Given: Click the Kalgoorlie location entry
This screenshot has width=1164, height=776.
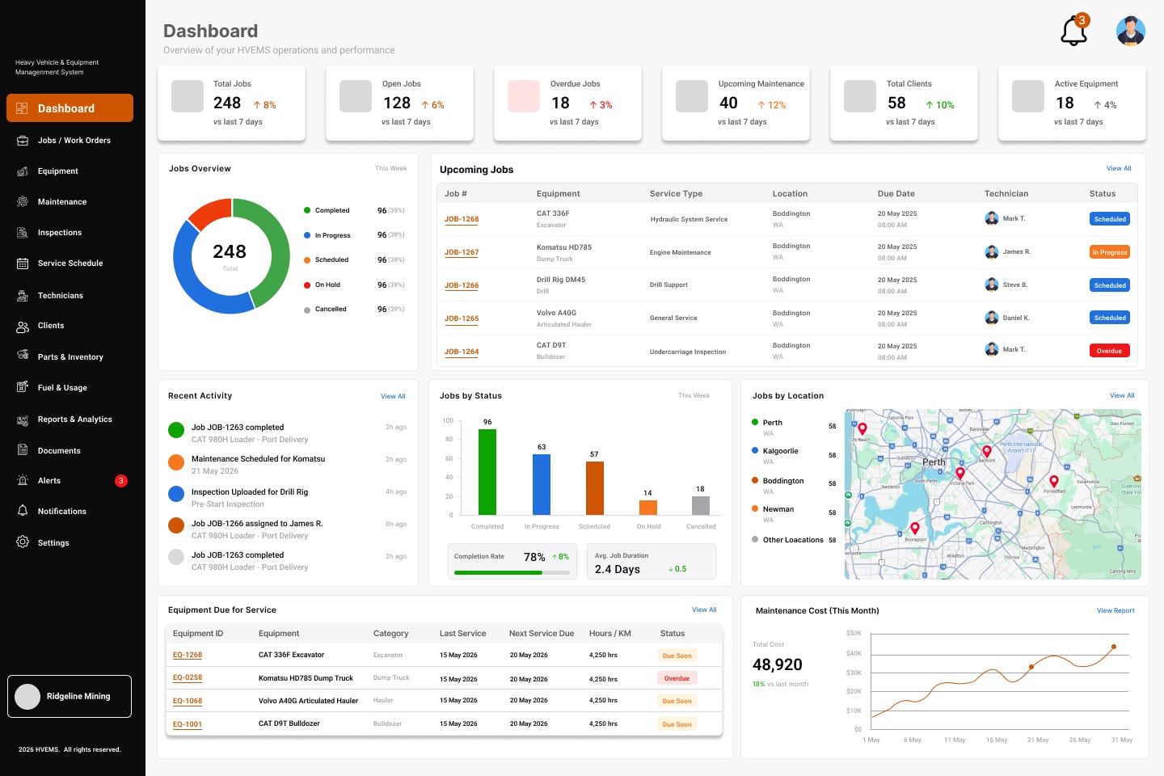Looking at the screenshot, I should pyautogui.click(x=794, y=456).
